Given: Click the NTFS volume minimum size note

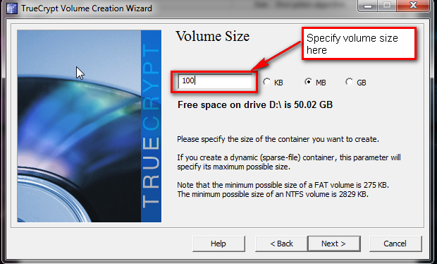Looking at the screenshot, I should click(x=273, y=194).
